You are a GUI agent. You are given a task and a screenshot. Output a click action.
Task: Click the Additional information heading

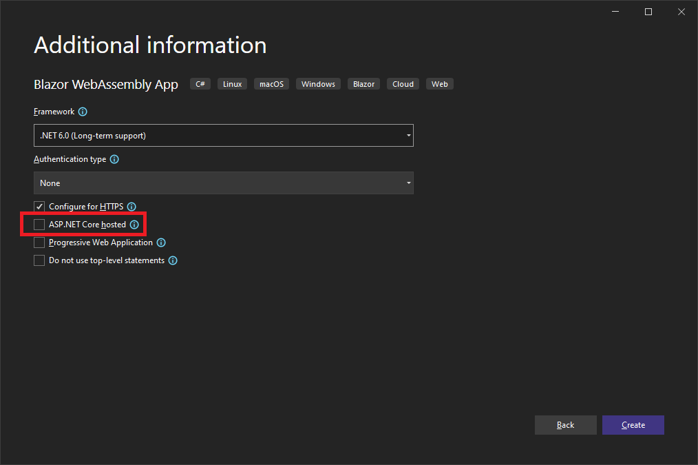151,45
